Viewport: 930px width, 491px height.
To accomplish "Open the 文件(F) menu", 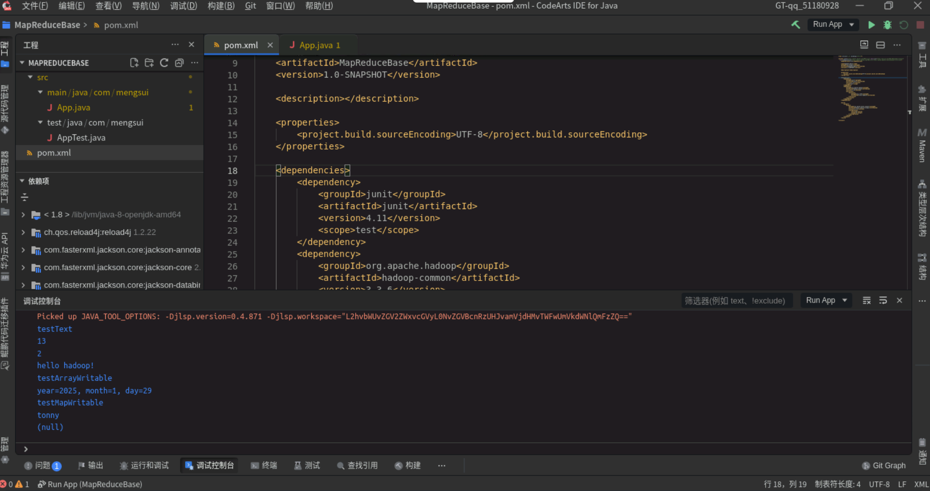I will (x=35, y=6).
